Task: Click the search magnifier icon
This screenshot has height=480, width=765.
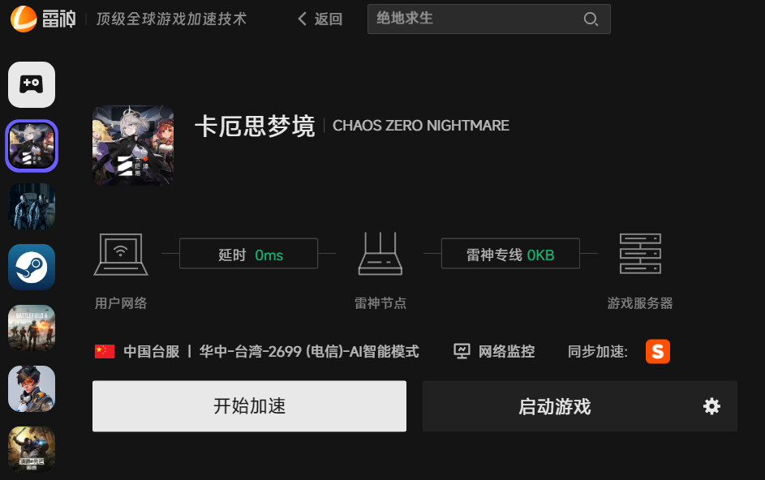Action: point(591,19)
